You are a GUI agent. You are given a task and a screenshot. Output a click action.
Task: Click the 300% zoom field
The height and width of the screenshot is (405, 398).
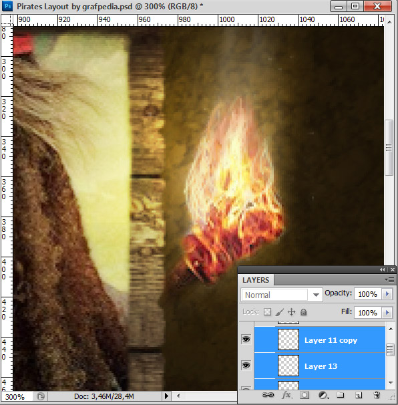(x=16, y=396)
